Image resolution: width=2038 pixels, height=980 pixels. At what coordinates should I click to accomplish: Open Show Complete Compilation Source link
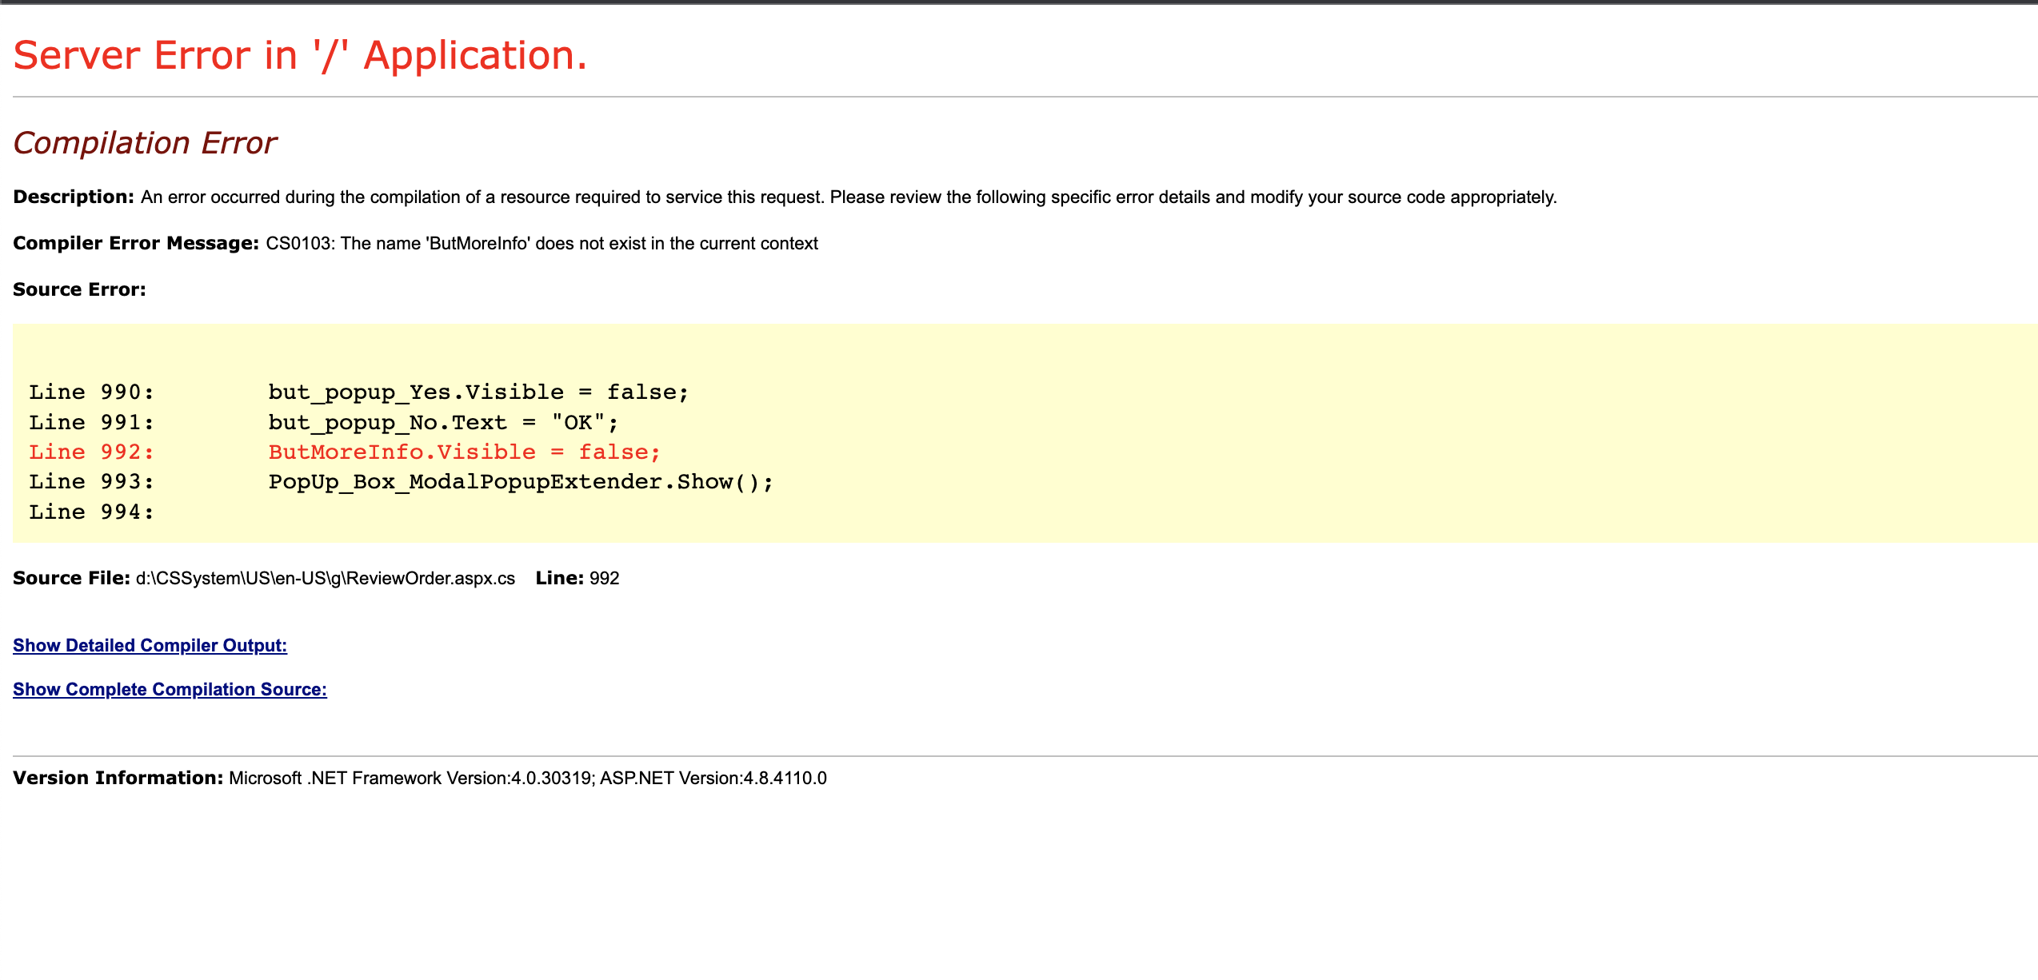tap(170, 689)
